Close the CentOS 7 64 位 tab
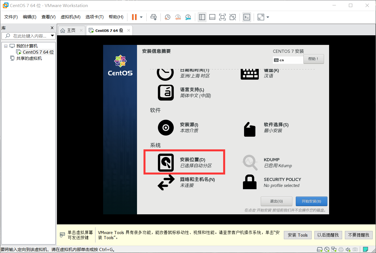The width and height of the screenshot is (376, 253). coord(129,30)
